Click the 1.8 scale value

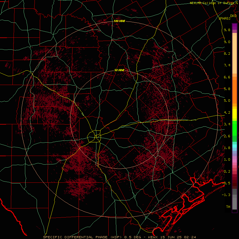(x=227, y=148)
